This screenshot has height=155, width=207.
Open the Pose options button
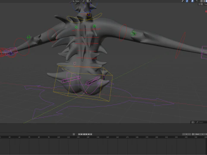[206, 4]
